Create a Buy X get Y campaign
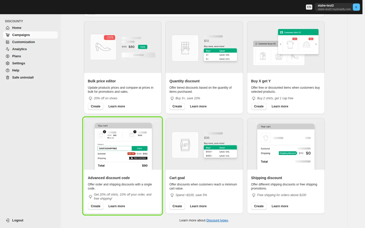 point(259,106)
